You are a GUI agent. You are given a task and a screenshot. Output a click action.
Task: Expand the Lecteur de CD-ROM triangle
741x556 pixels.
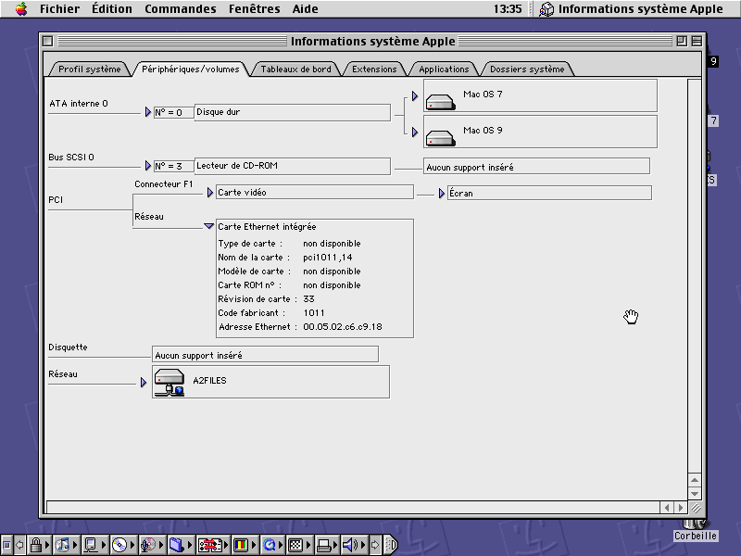point(148,166)
